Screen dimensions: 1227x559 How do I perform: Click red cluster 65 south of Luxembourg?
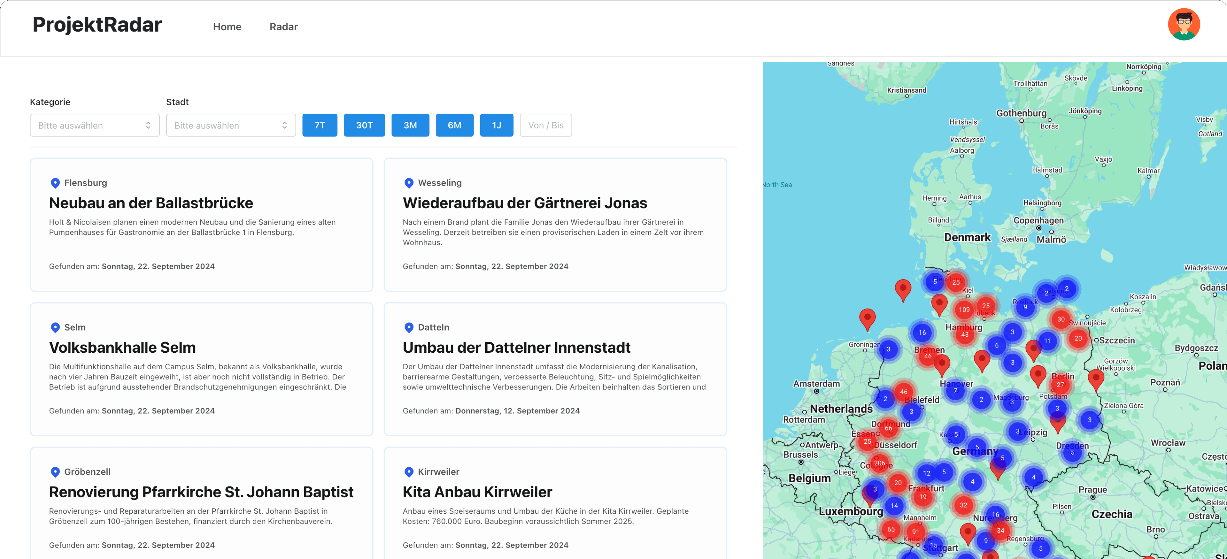[x=891, y=529]
